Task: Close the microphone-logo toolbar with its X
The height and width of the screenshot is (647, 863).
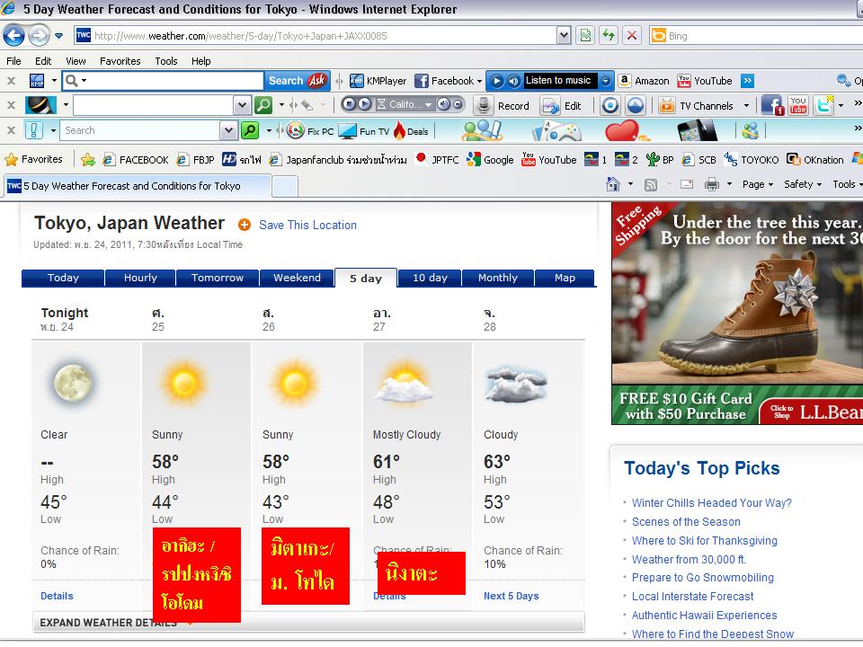Action: (11, 104)
